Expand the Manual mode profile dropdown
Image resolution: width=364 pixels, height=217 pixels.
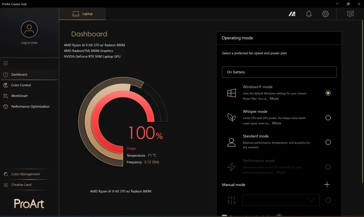(280, 200)
